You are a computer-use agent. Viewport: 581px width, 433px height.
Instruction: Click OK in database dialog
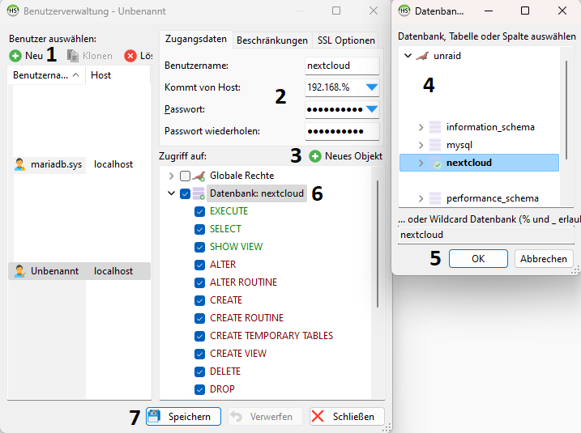click(x=478, y=259)
